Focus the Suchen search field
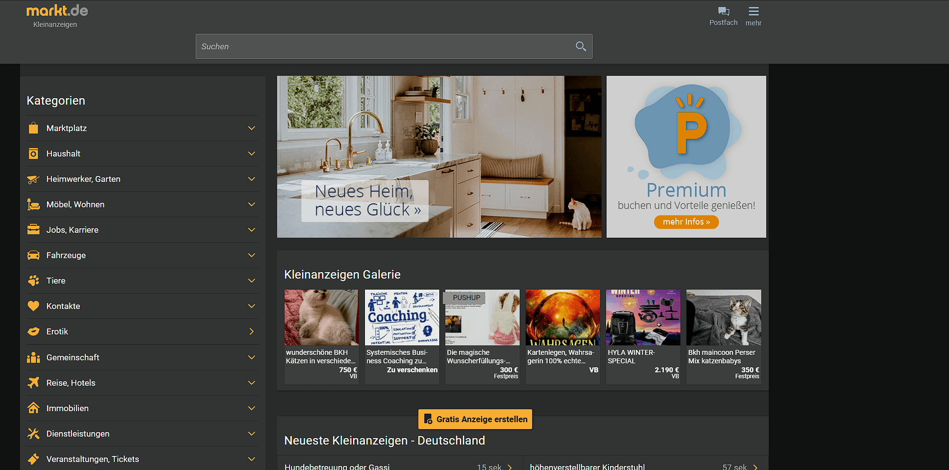 click(x=384, y=46)
